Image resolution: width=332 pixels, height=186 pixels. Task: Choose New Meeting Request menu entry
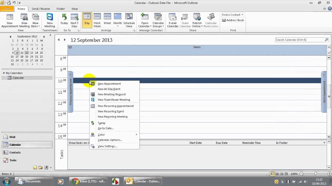(x=114, y=94)
